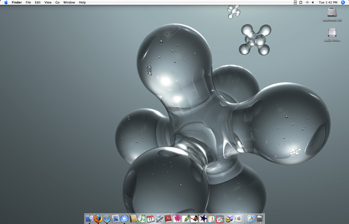
Task: Open the Window menu
Action: click(69, 2)
